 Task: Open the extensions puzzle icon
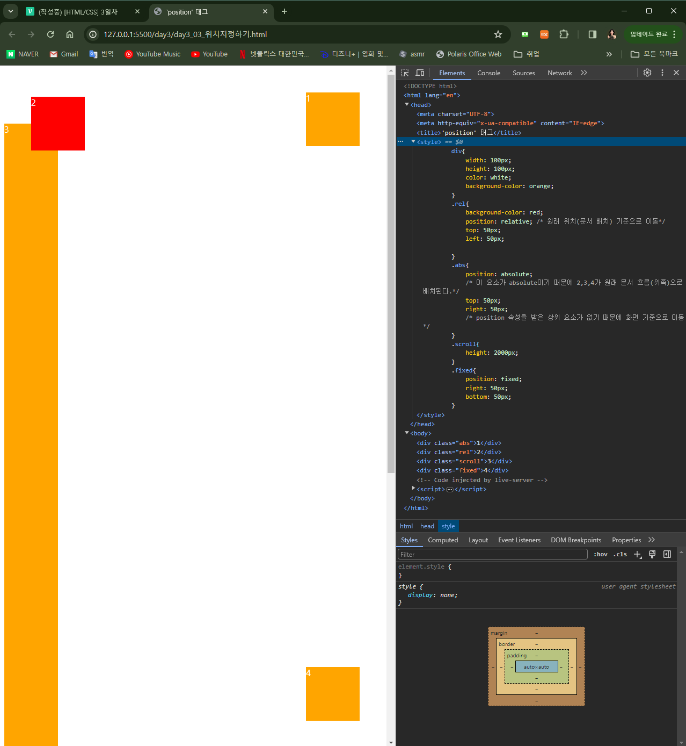[x=564, y=34]
